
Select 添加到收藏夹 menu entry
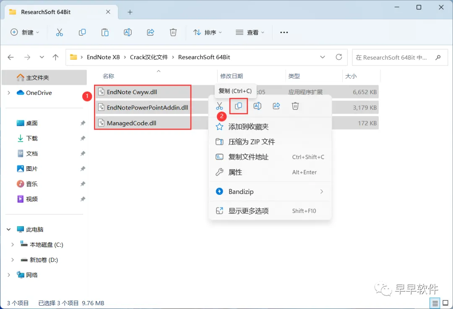(270, 127)
